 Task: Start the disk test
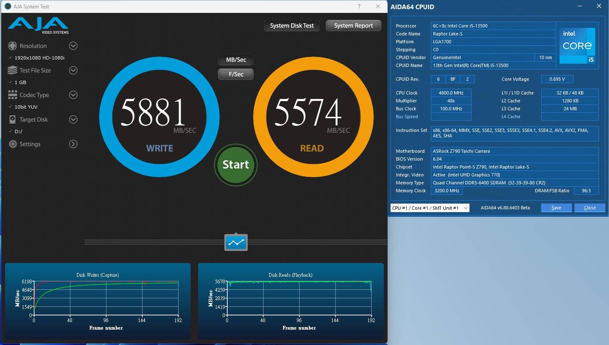click(236, 165)
